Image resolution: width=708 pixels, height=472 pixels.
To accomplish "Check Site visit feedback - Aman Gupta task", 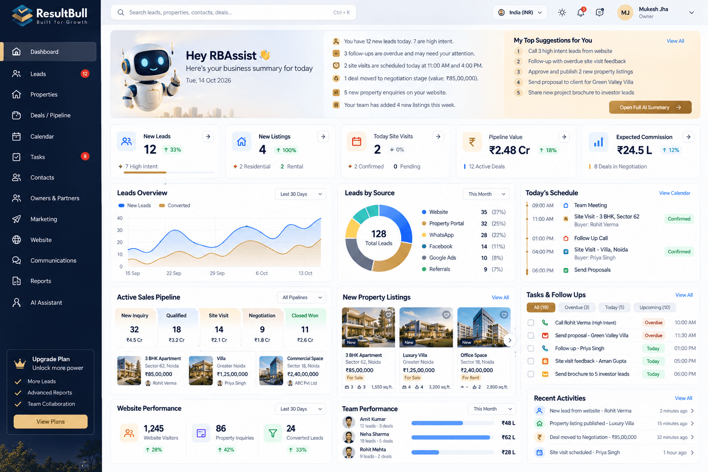I will click(x=531, y=361).
